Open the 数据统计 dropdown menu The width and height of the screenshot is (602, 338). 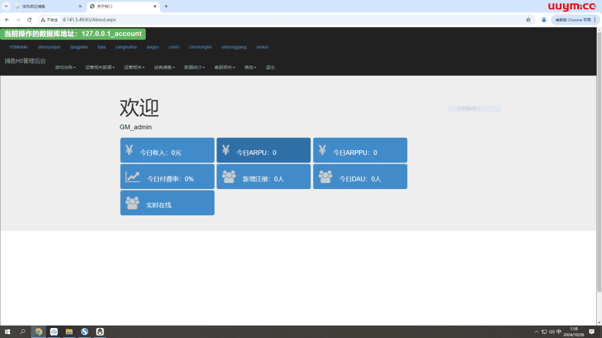(x=194, y=67)
